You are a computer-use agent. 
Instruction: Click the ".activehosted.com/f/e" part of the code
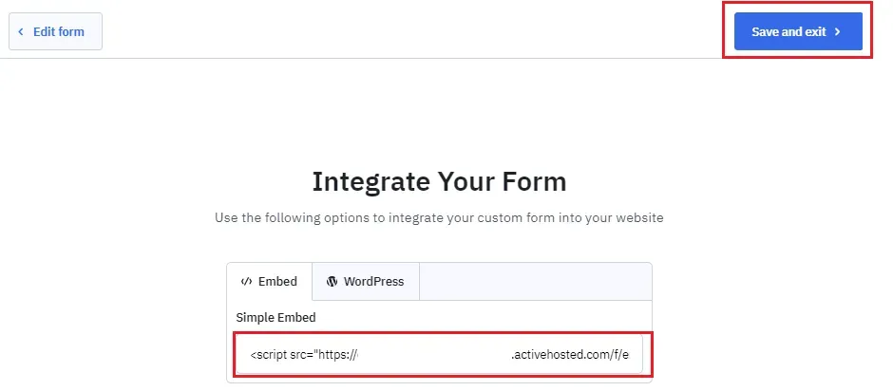click(x=569, y=355)
